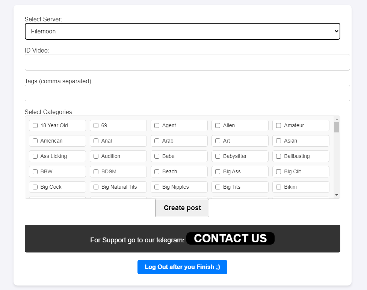The height and width of the screenshot is (290, 367).
Task: Check the "American" checkbox
Action: 35,141
